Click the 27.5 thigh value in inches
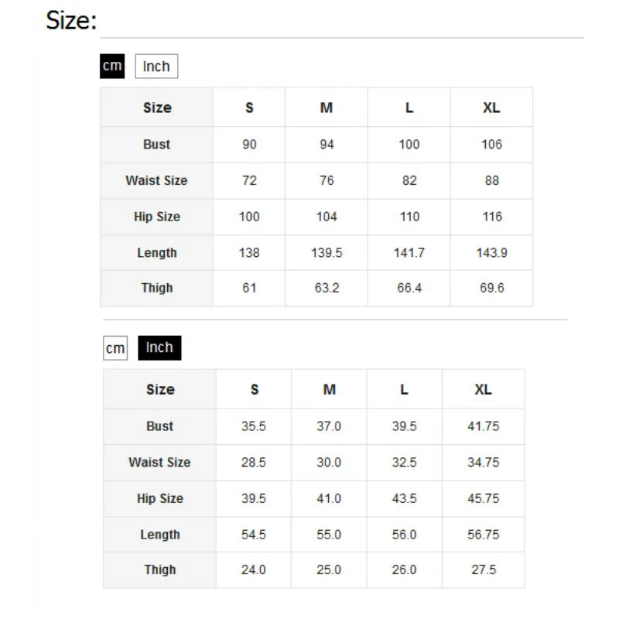The image size is (619, 619). pos(483,569)
